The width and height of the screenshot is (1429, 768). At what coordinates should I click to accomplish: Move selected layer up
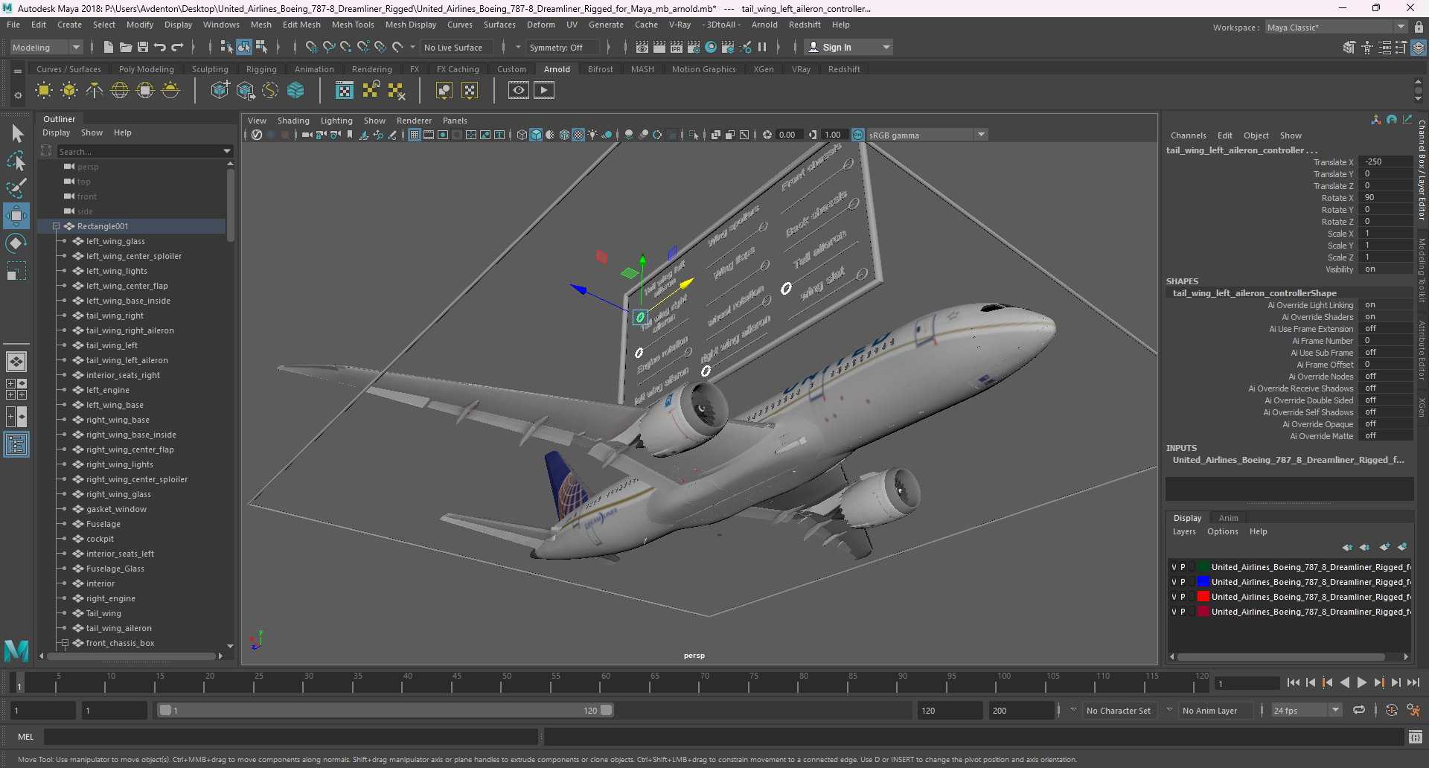click(x=1347, y=547)
